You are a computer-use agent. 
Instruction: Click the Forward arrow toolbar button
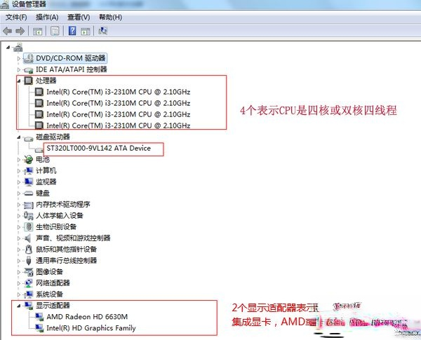point(20,31)
